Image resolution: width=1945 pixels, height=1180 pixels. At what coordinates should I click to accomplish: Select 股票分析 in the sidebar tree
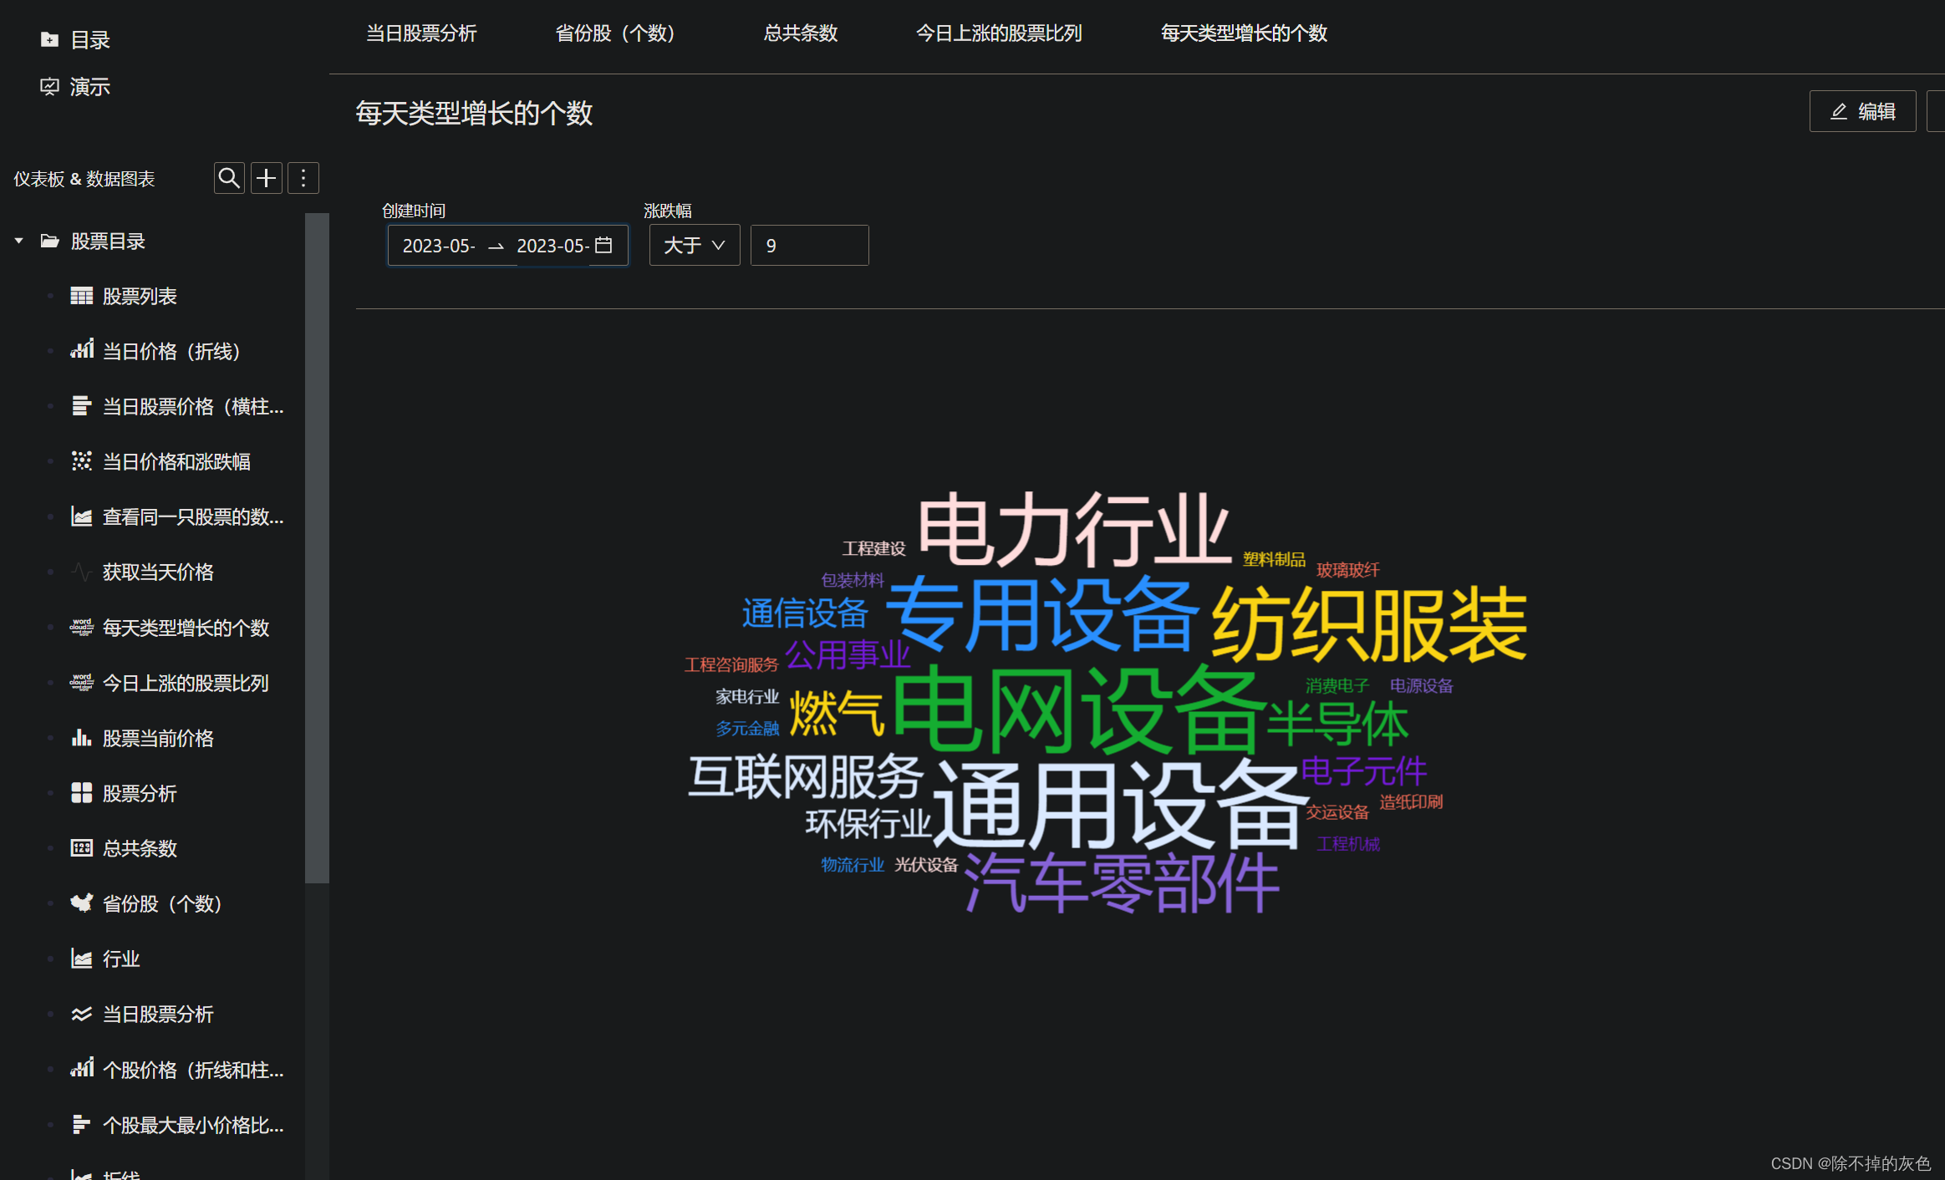pos(139,793)
